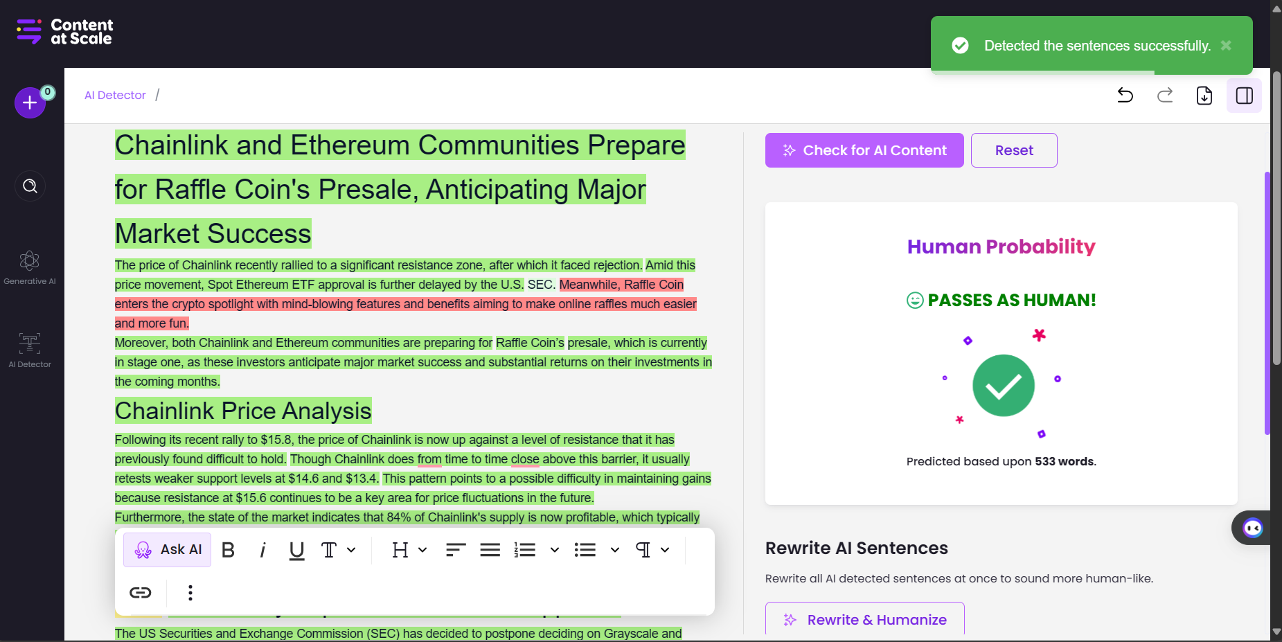Expand paragraph format dropdown arrow
The width and height of the screenshot is (1282, 642).
665,550
